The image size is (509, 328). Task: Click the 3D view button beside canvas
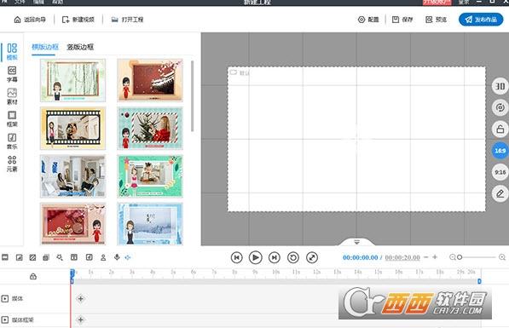click(x=500, y=86)
